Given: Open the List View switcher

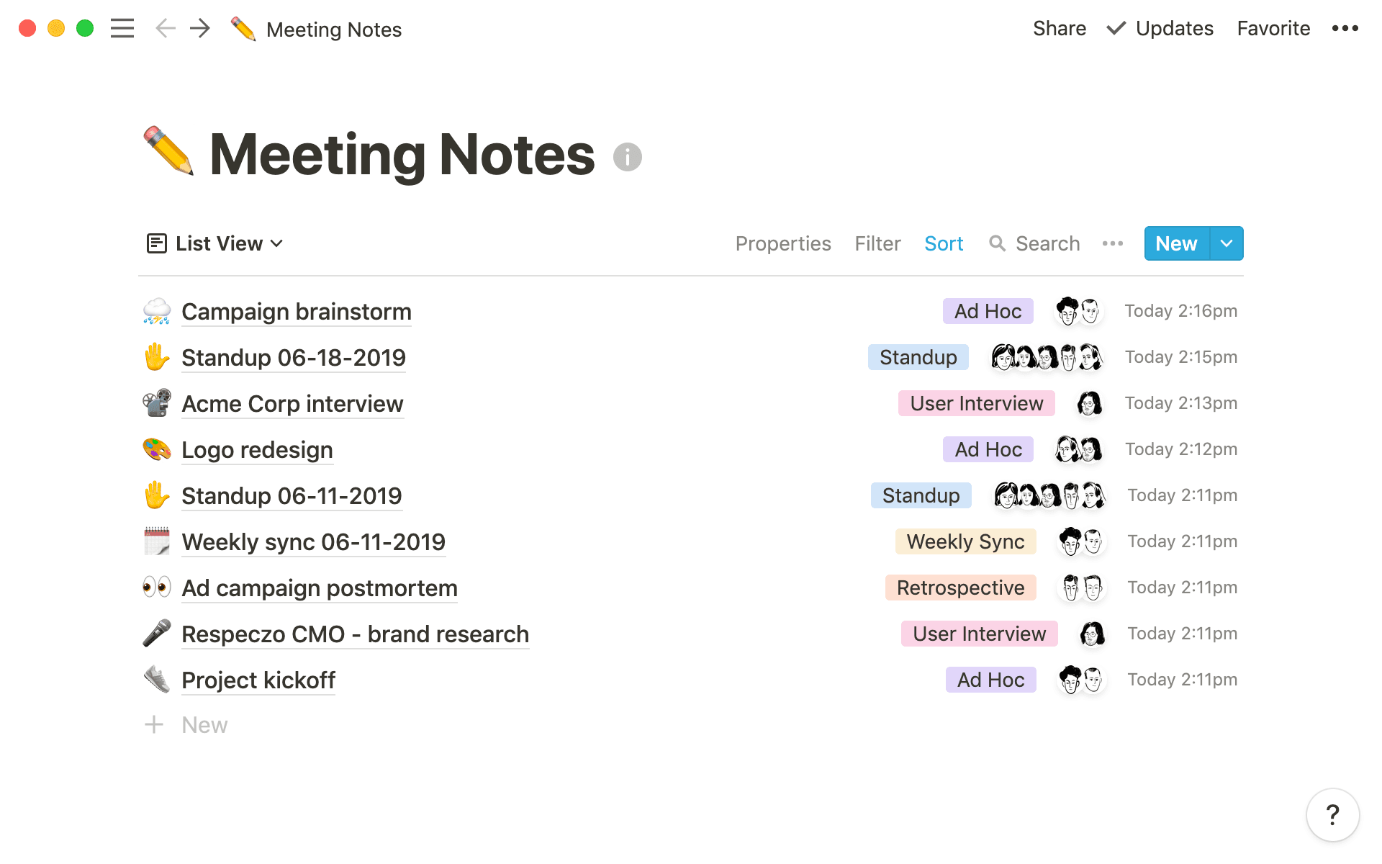Looking at the screenshot, I should pyautogui.click(x=215, y=243).
